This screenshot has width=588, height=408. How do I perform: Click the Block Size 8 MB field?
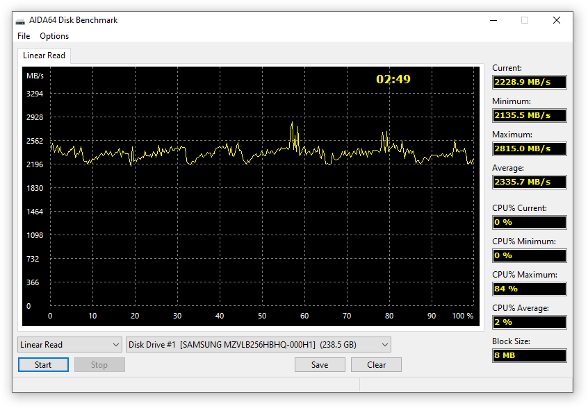(529, 356)
